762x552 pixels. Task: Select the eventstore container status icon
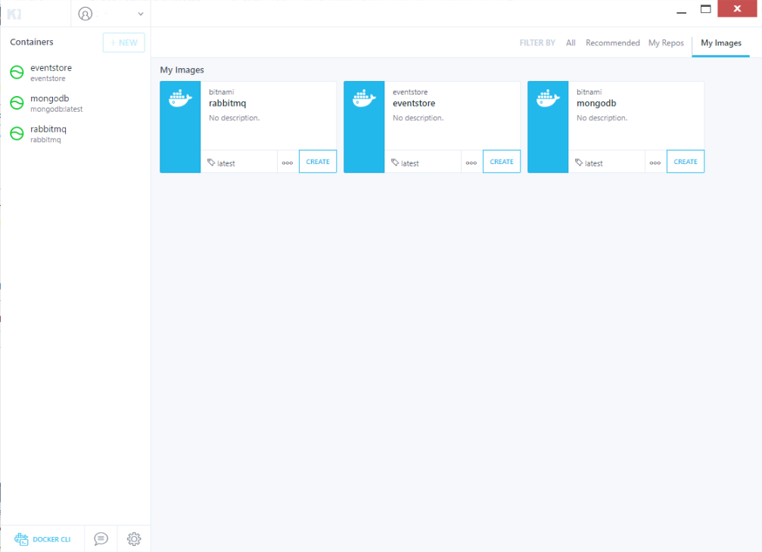tap(17, 73)
